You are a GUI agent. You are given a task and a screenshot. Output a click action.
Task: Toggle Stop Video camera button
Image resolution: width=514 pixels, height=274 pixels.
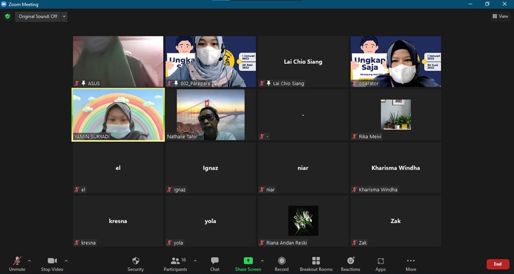pos(52,261)
